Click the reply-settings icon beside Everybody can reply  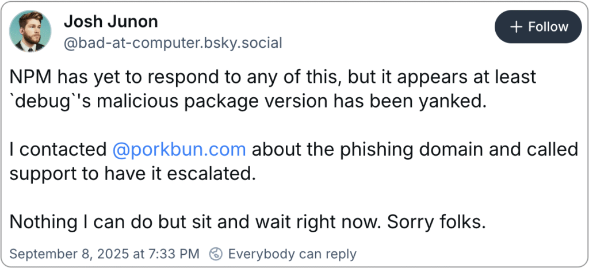point(216,254)
